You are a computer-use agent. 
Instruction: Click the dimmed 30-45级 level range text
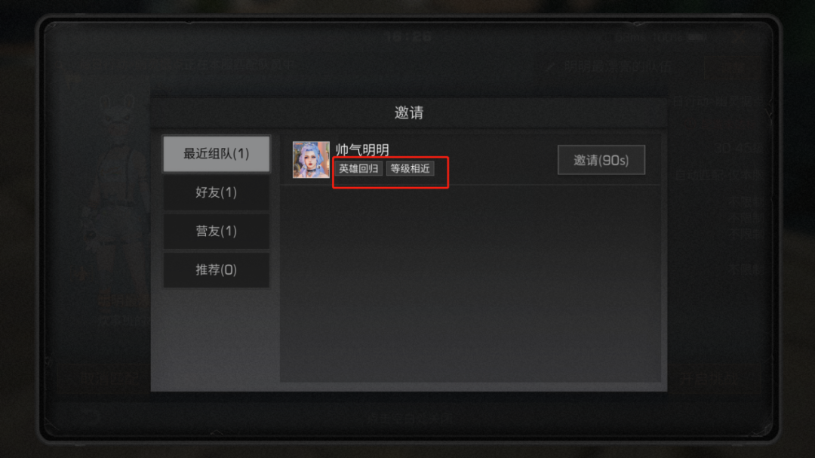pyautogui.click(x=737, y=149)
